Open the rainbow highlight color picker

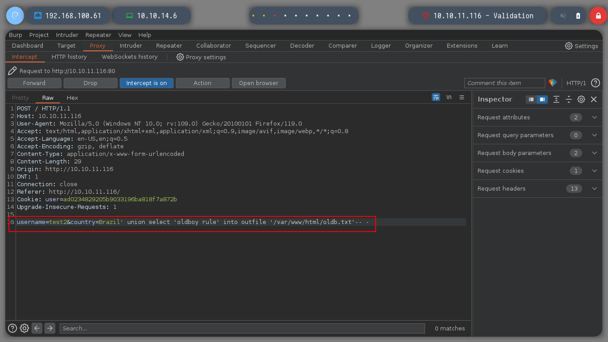point(552,83)
